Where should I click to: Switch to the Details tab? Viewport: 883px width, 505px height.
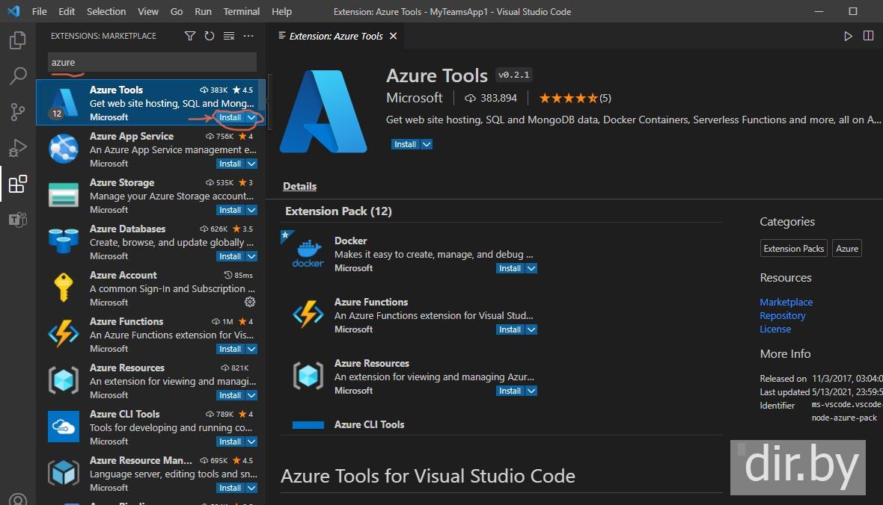[299, 186]
